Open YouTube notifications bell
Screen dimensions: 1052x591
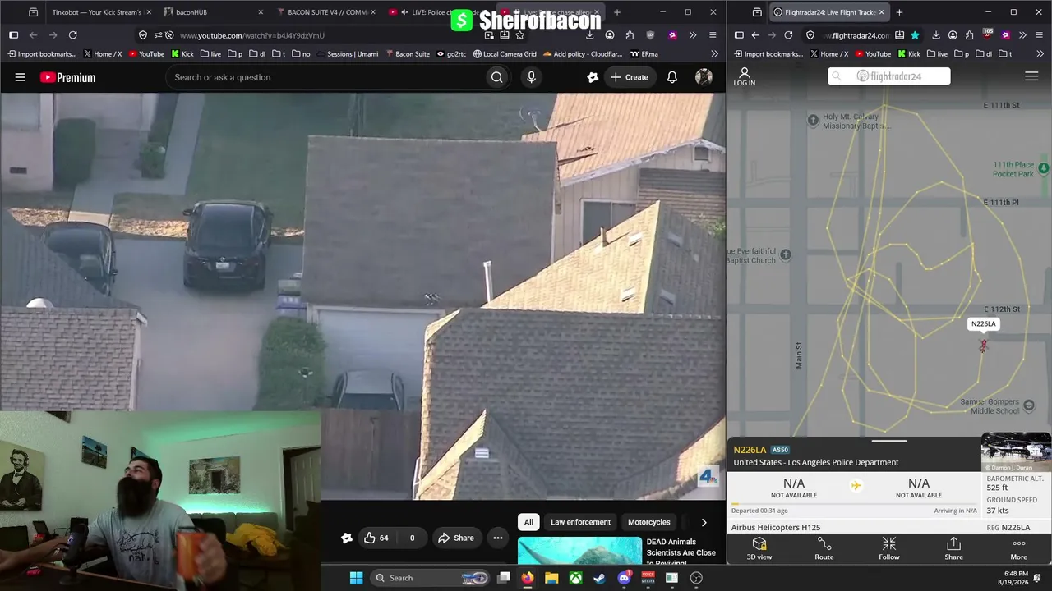(672, 77)
